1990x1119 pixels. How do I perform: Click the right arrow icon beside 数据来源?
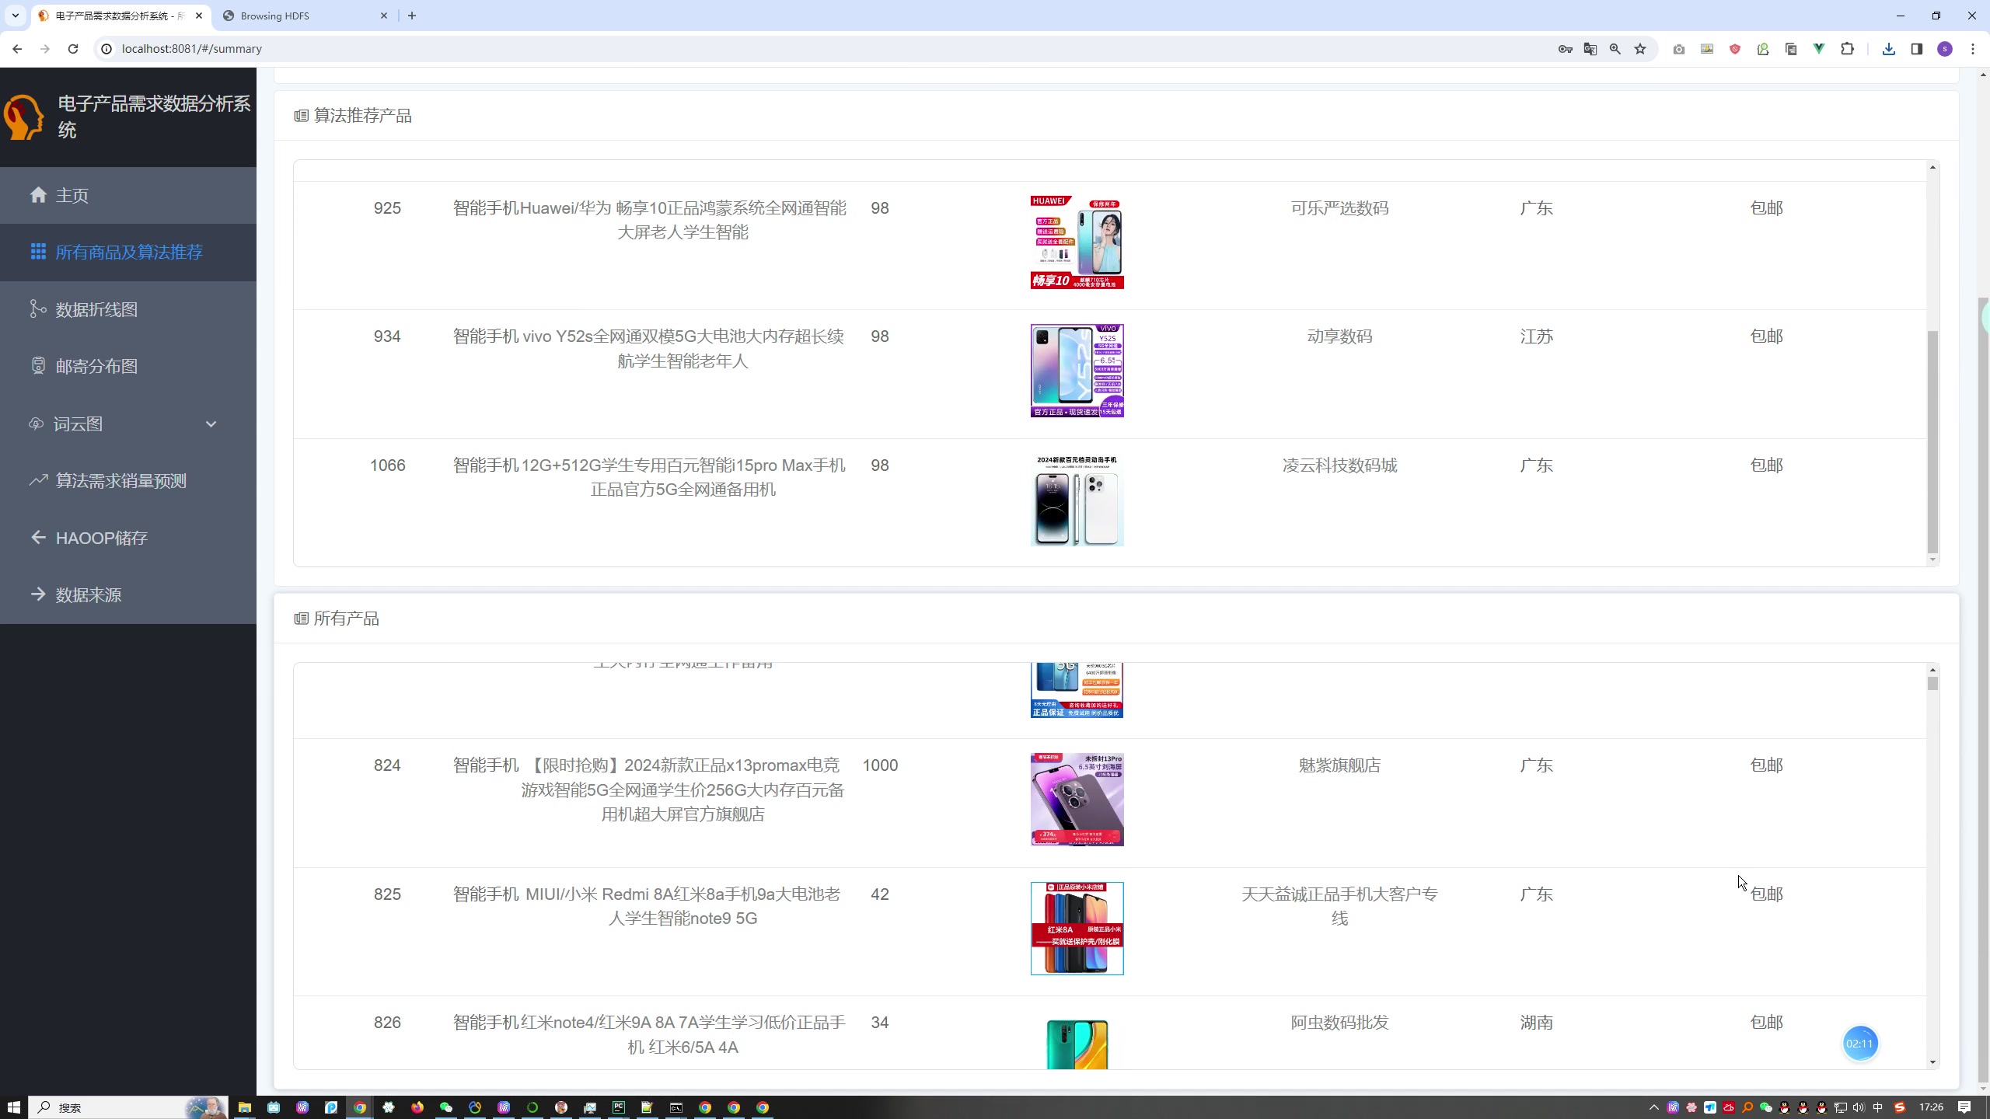point(38,594)
